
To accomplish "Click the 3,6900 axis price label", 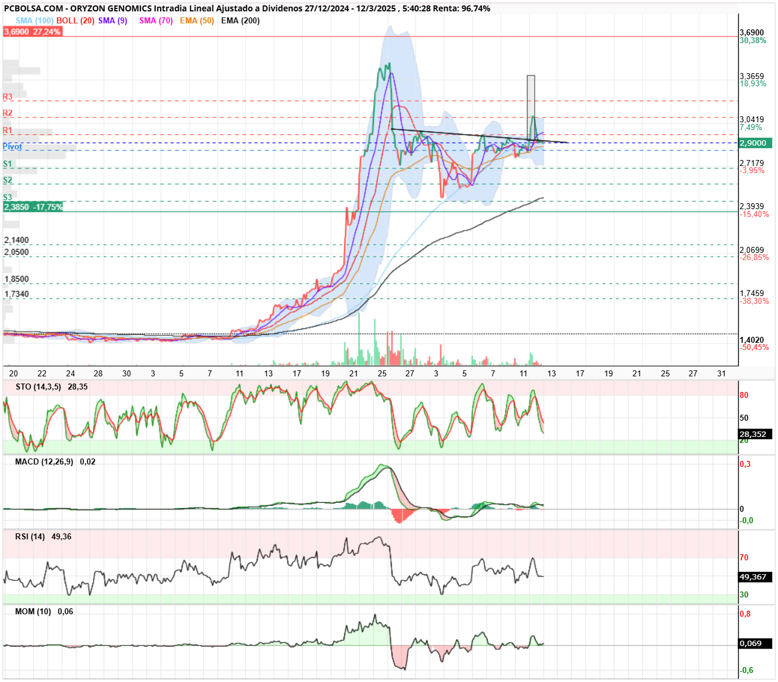I will click(752, 32).
